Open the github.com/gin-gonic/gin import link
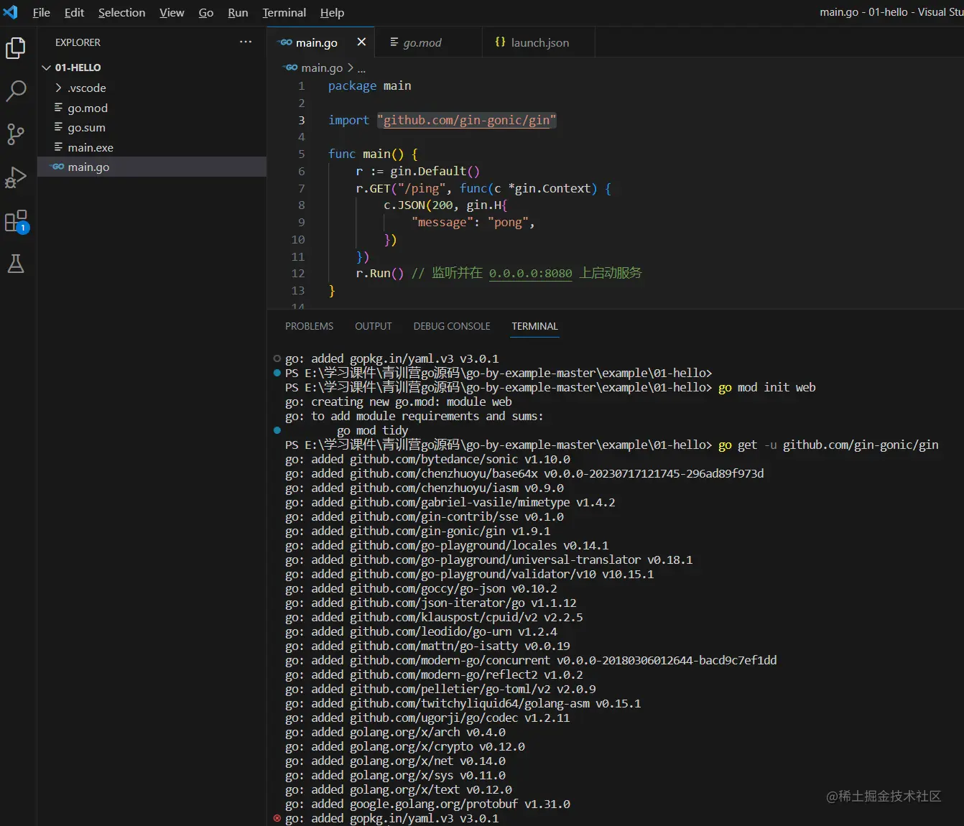 coord(467,120)
